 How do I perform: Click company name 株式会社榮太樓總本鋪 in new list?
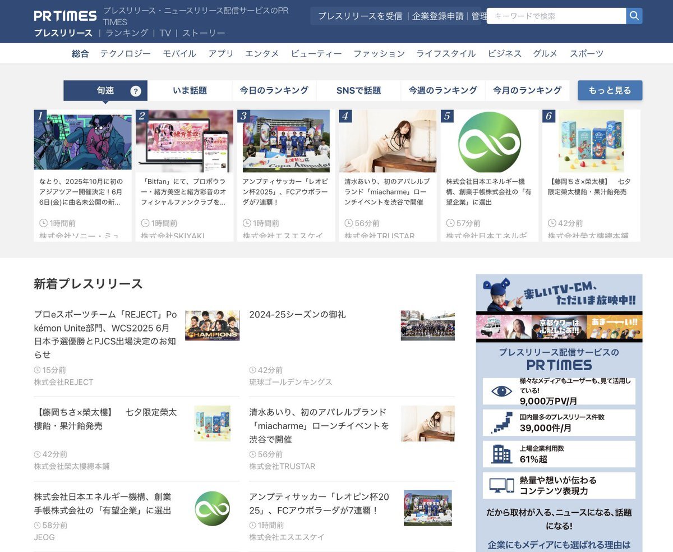pos(72,466)
